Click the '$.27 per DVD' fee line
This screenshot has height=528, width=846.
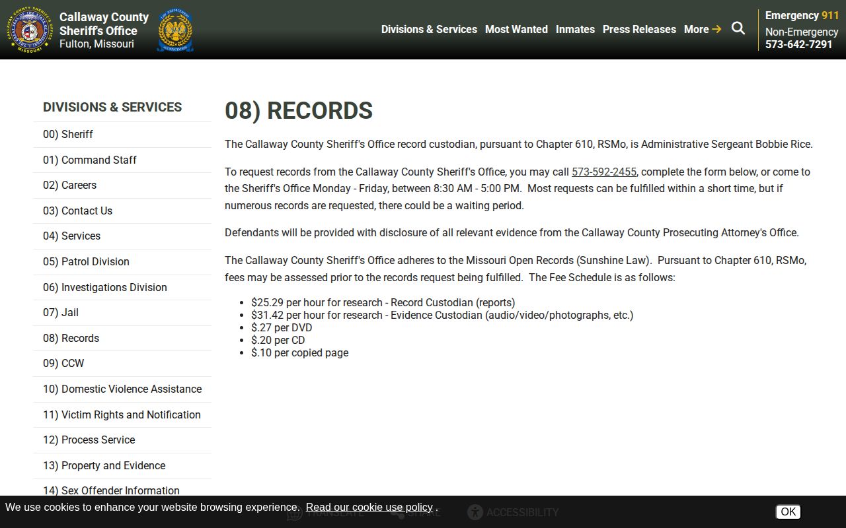click(282, 328)
